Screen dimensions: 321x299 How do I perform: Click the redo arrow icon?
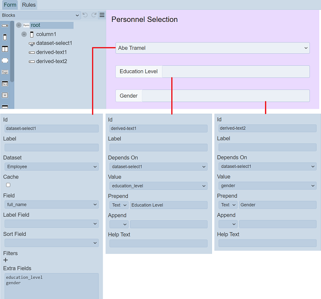[94, 15]
